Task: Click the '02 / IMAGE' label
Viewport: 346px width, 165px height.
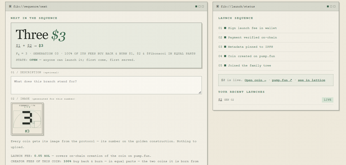Action: point(43,99)
